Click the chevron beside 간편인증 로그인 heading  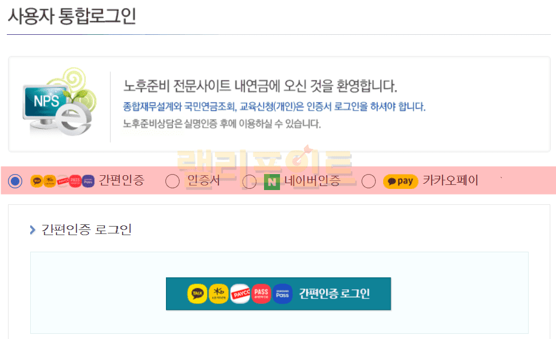(33, 230)
